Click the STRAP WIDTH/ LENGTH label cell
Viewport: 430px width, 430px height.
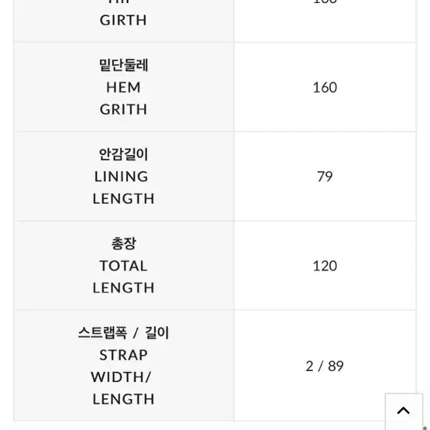[124, 365]
